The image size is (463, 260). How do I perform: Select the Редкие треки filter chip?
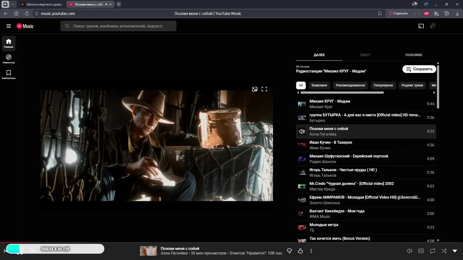pyautogui.click(x=412, y=85)
